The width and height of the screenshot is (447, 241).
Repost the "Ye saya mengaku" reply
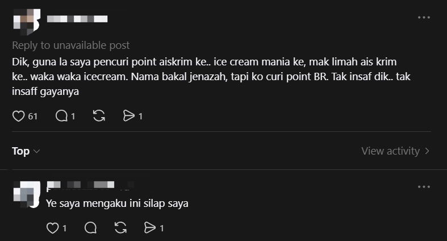[120, 228]
